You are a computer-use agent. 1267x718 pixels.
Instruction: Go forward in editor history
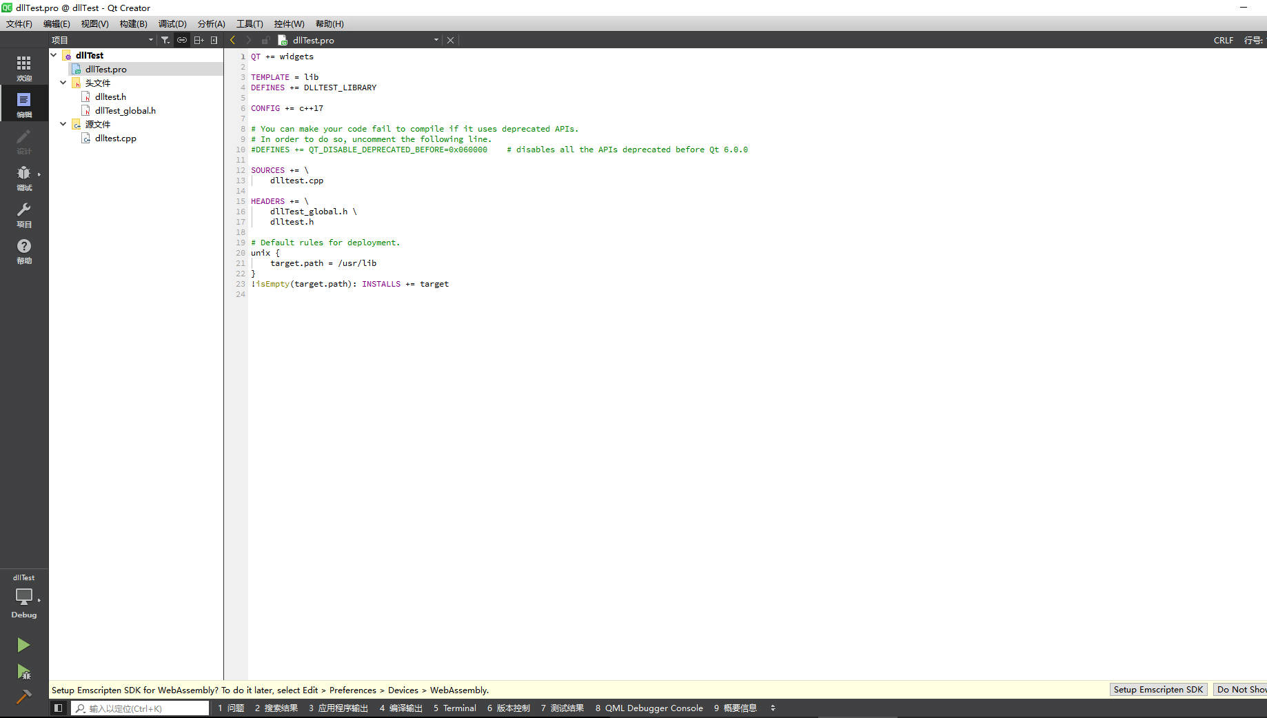[x=249, y=40]
